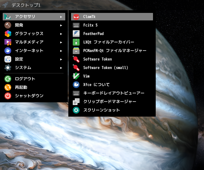Open キーボードレイアウトビューアー entry
Viewport: 204px width, 170px height.
coord(112,93)
